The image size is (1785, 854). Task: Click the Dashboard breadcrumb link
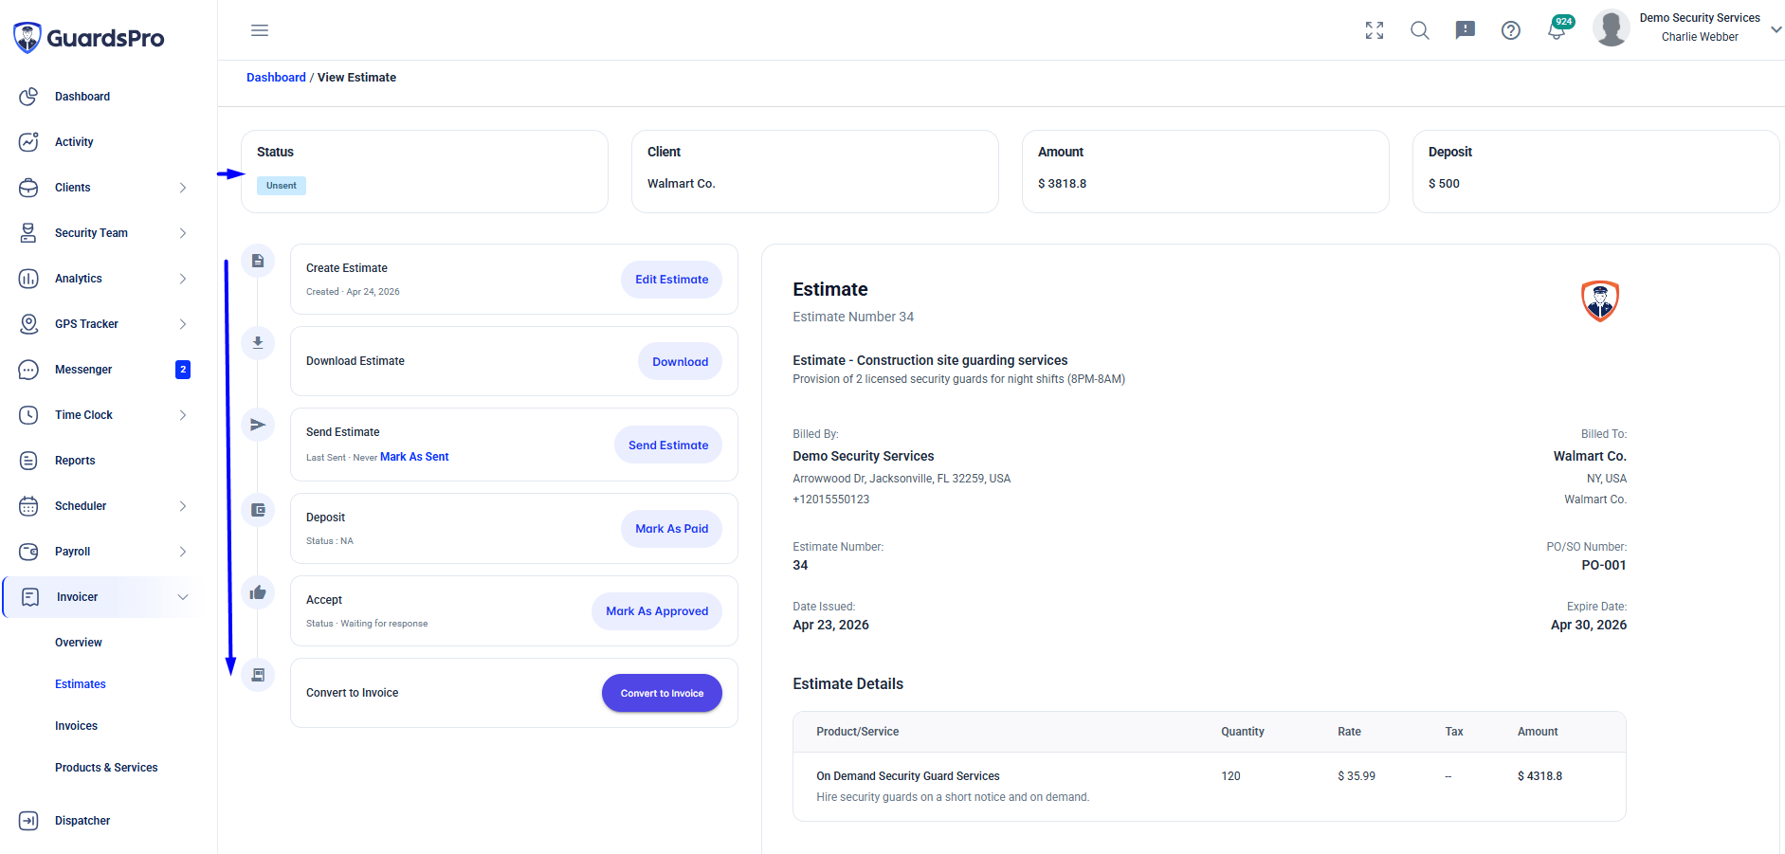click(276, 78)
